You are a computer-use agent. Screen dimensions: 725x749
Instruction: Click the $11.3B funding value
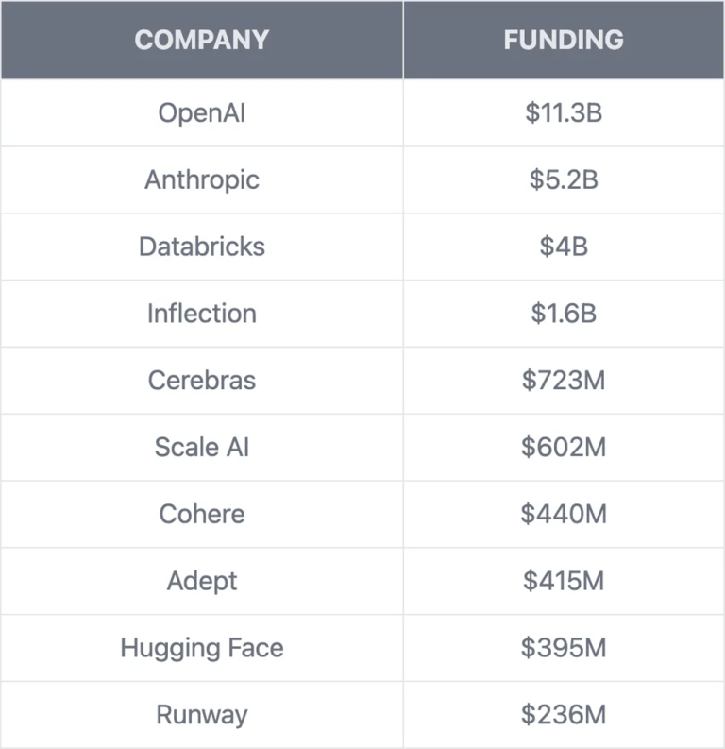click(564, 113)
